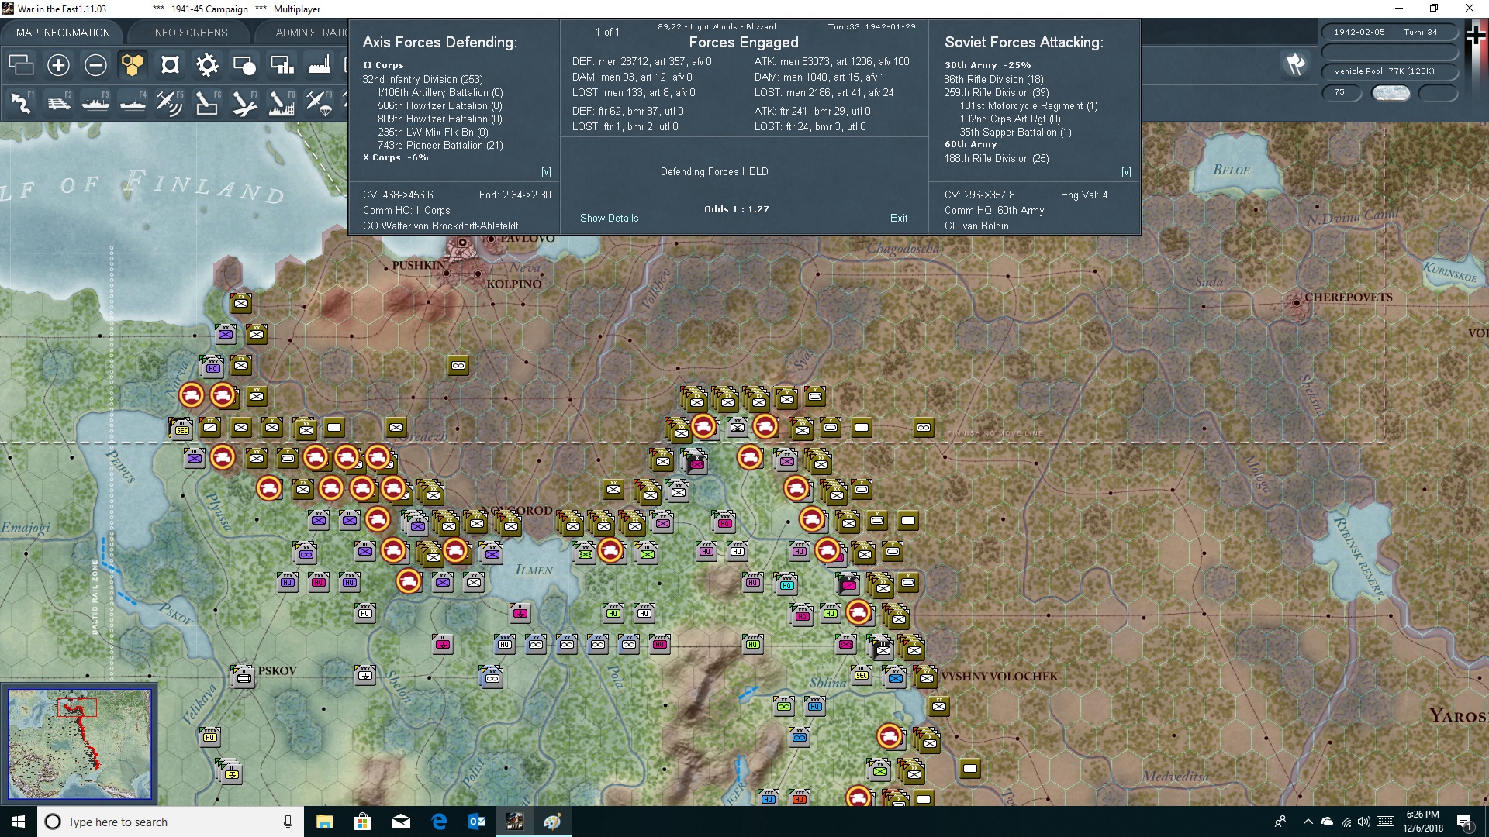Toggle the hex grid display icon
Viewport: 1489px width, 837px height.
[x=133, y=65]
